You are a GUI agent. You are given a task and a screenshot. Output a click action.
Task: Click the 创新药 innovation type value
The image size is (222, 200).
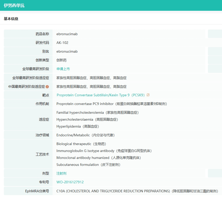tap(61, 60)
